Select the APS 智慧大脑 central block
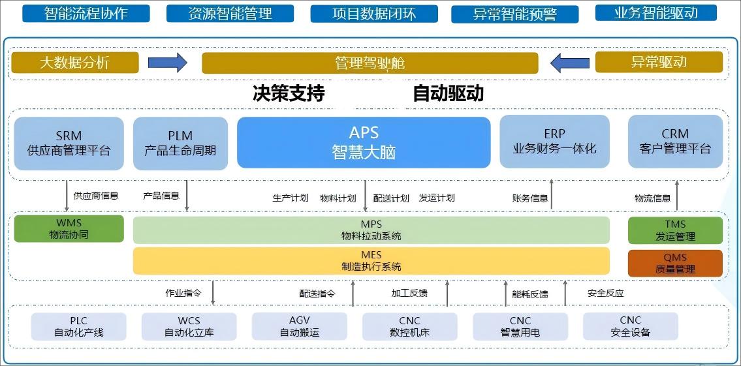The height and width of the screenshot is (366, 741). pyautogui.click(x=364, y=142)
